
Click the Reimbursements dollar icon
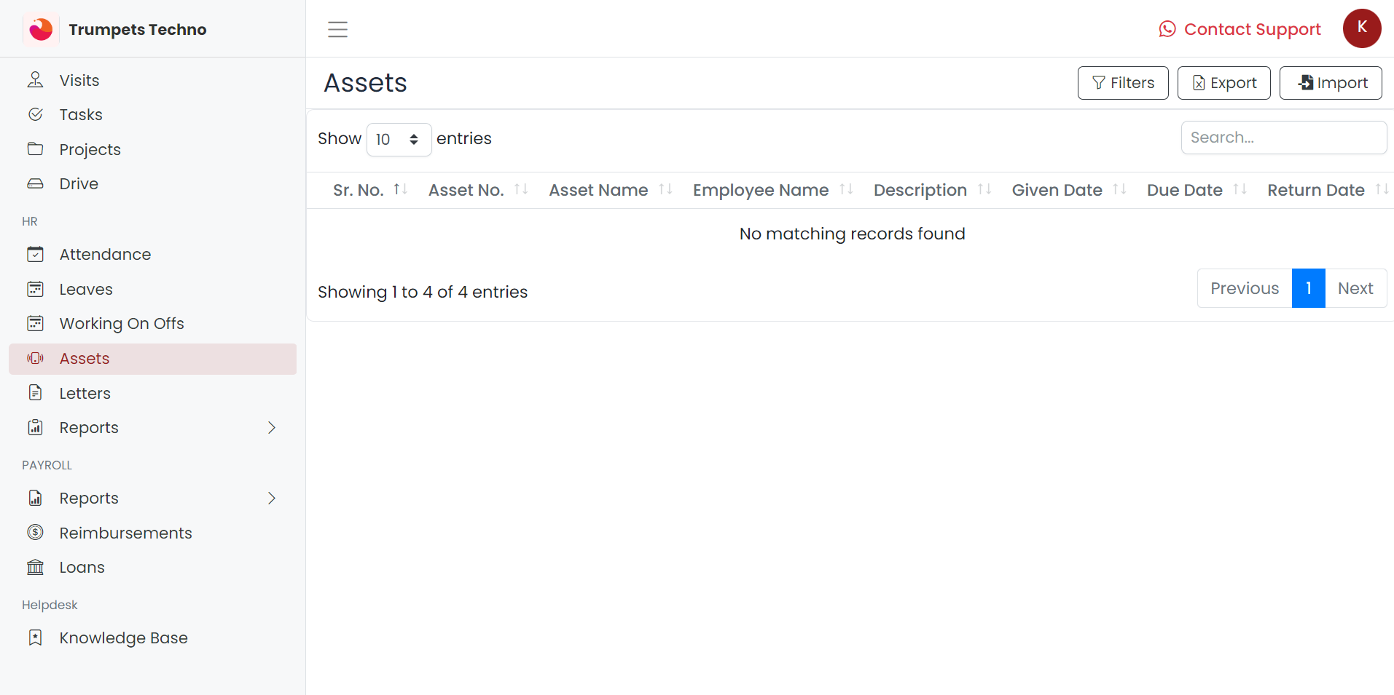pos(35,533)
